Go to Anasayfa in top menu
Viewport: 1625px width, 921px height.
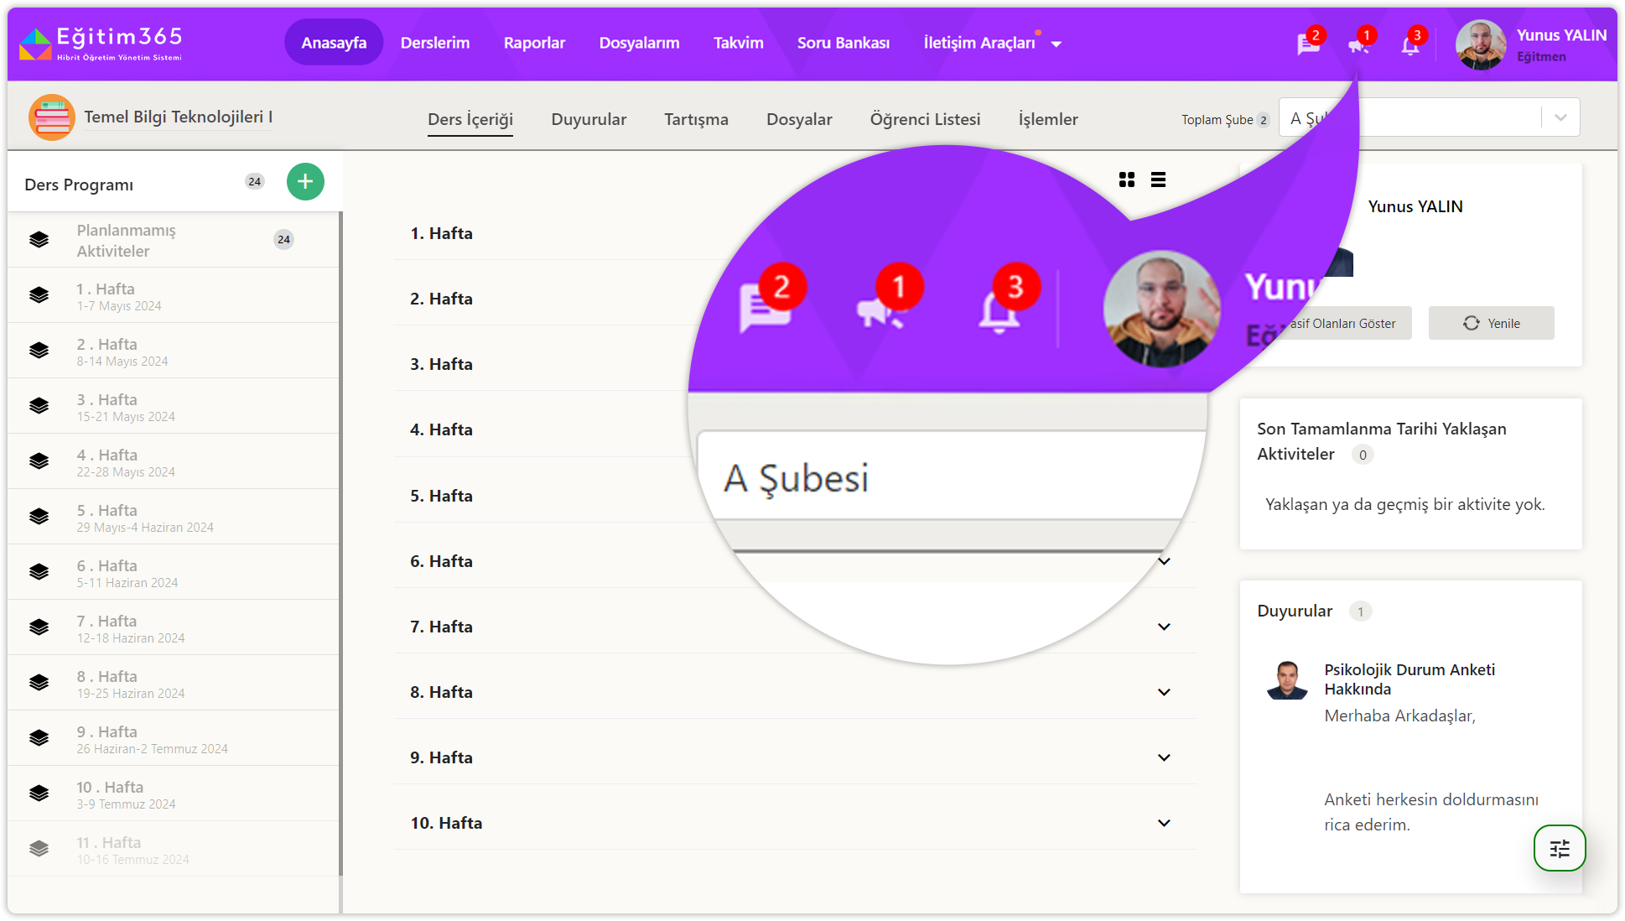pyautogui.click(x=334, y=43)
